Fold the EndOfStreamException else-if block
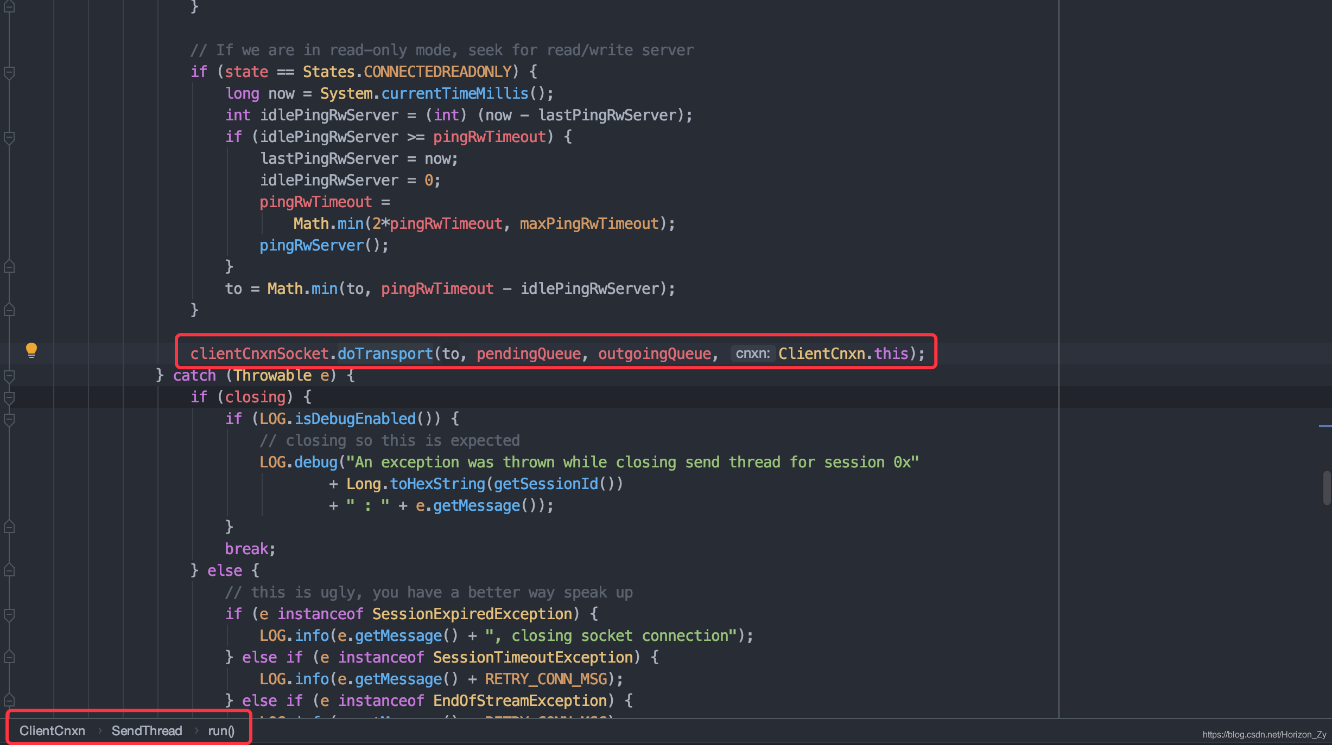This screenshot has width=1332, height=745. tap(9, 700)
